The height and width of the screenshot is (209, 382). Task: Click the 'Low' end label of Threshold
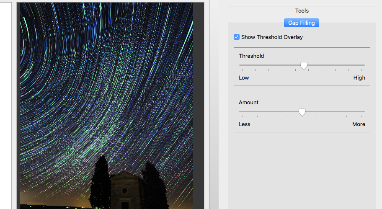coord(244,78)
